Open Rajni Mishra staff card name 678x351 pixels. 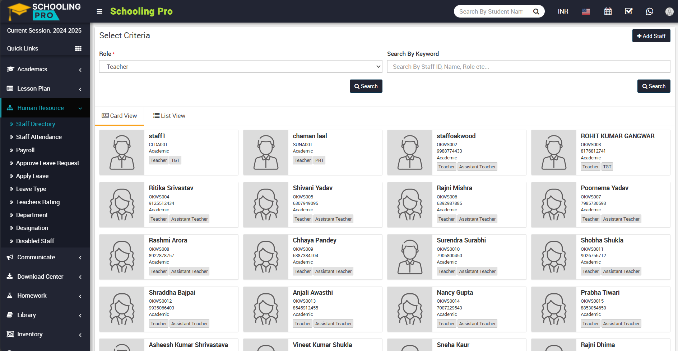[x=454, y=188]
